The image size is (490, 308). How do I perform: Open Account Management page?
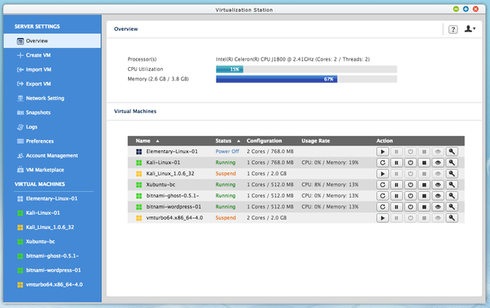[52, 156]
